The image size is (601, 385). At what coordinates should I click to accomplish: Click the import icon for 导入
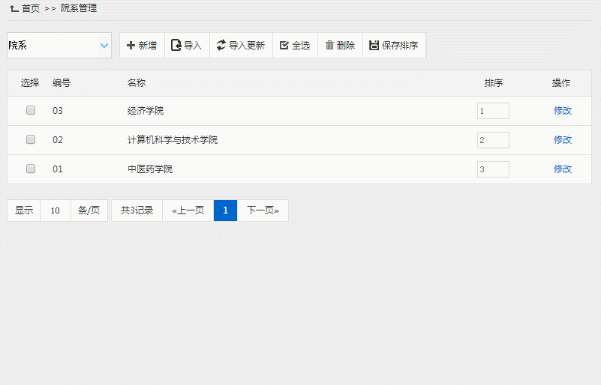click(x=176, y=46)
